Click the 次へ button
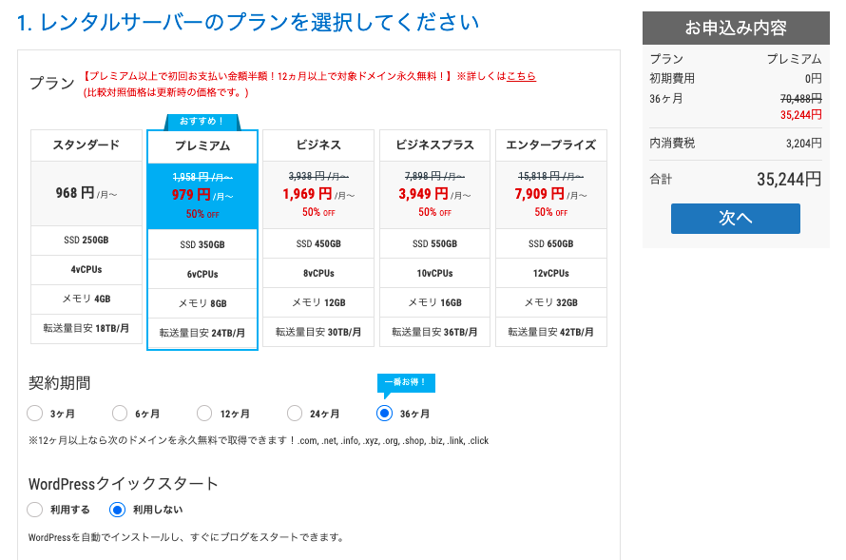 click(735, 218)
